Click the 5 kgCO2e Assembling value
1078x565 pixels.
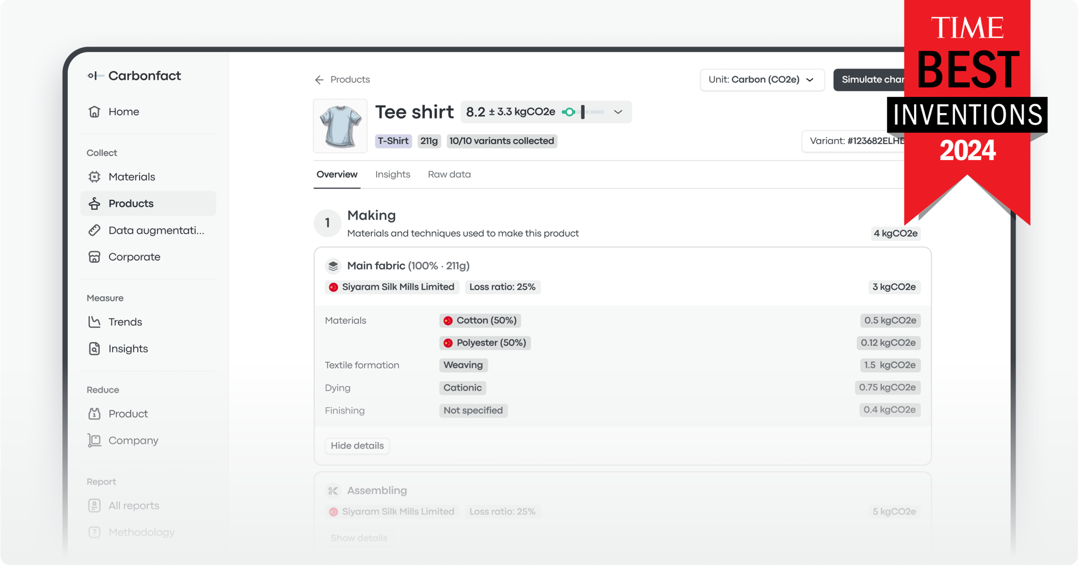point(894,512)
